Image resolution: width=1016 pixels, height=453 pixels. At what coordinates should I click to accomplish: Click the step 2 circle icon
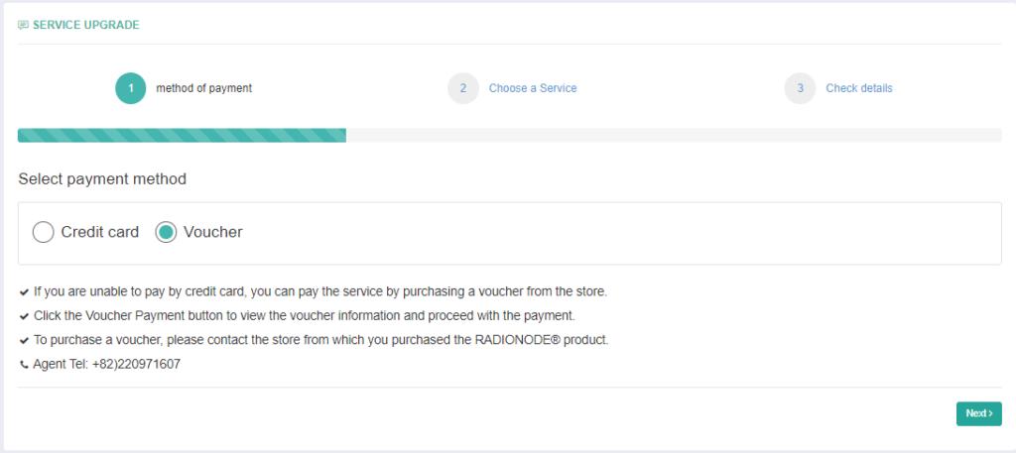coord(463,88)
